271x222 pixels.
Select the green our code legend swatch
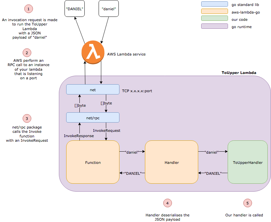214,18
